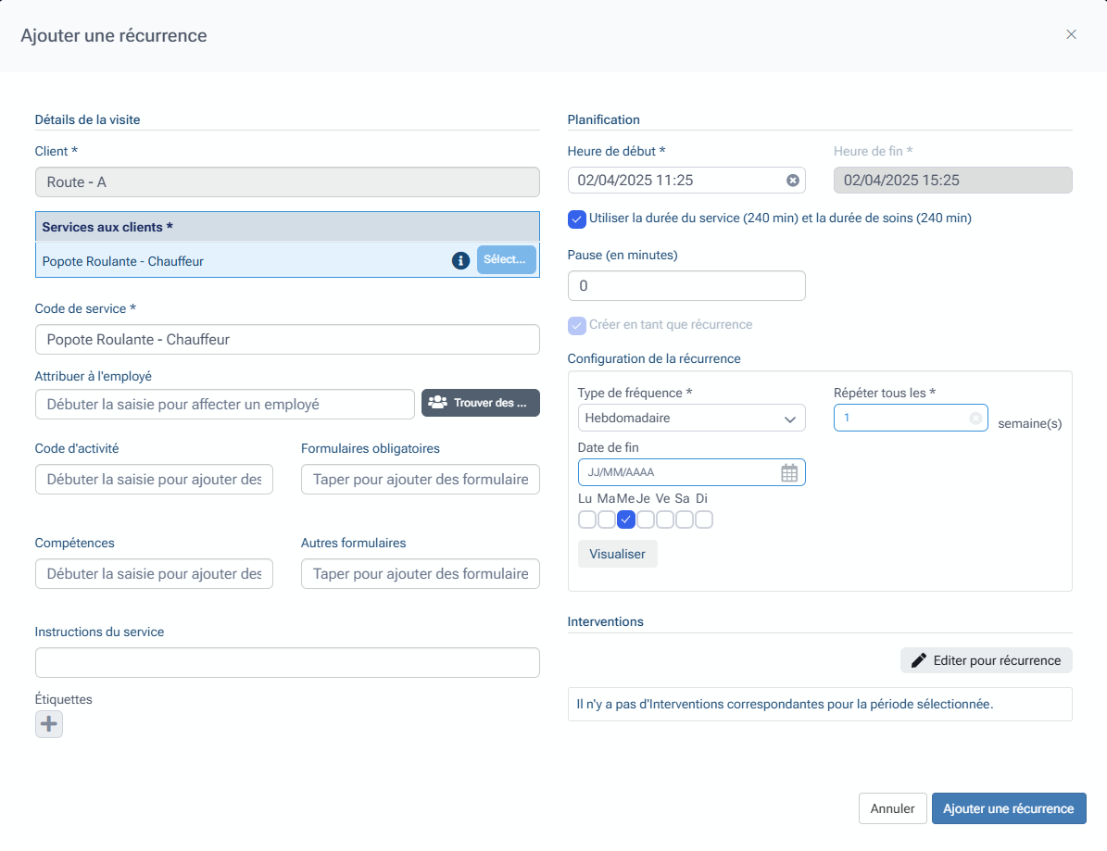Click the Trouver des employés button
The image size is (1107, 851).
tap(480, 403)
